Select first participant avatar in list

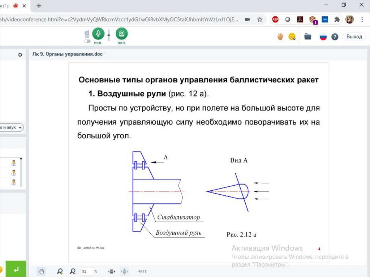pyautogui.click(x=14, y=163)
